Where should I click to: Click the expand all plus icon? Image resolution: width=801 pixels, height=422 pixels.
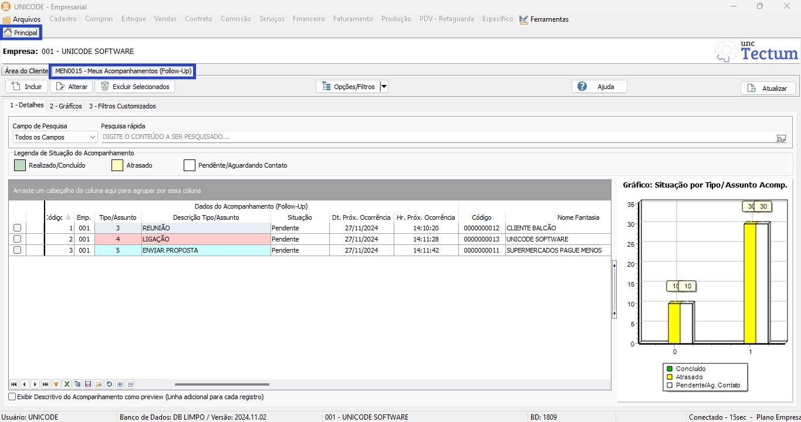[x=120, y=384]
